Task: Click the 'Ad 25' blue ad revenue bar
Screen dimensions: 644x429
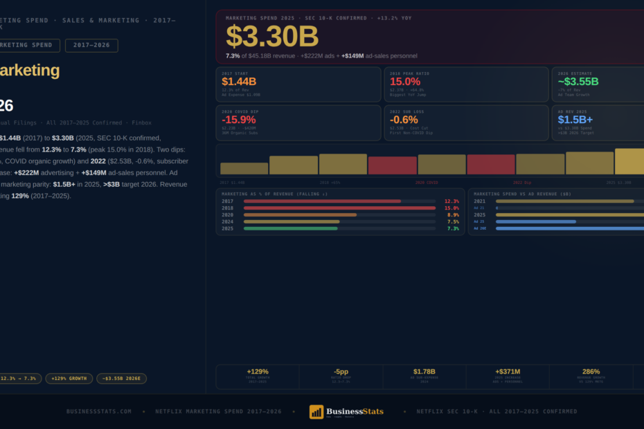Action: (536, 221)
